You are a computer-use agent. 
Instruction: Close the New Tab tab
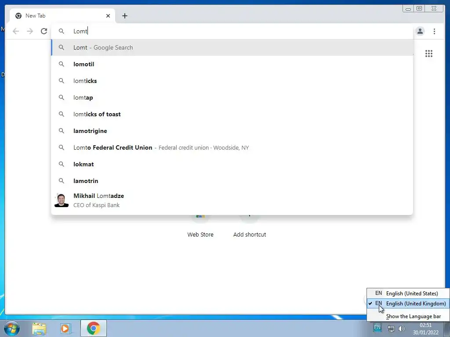[x=108, y=16]
